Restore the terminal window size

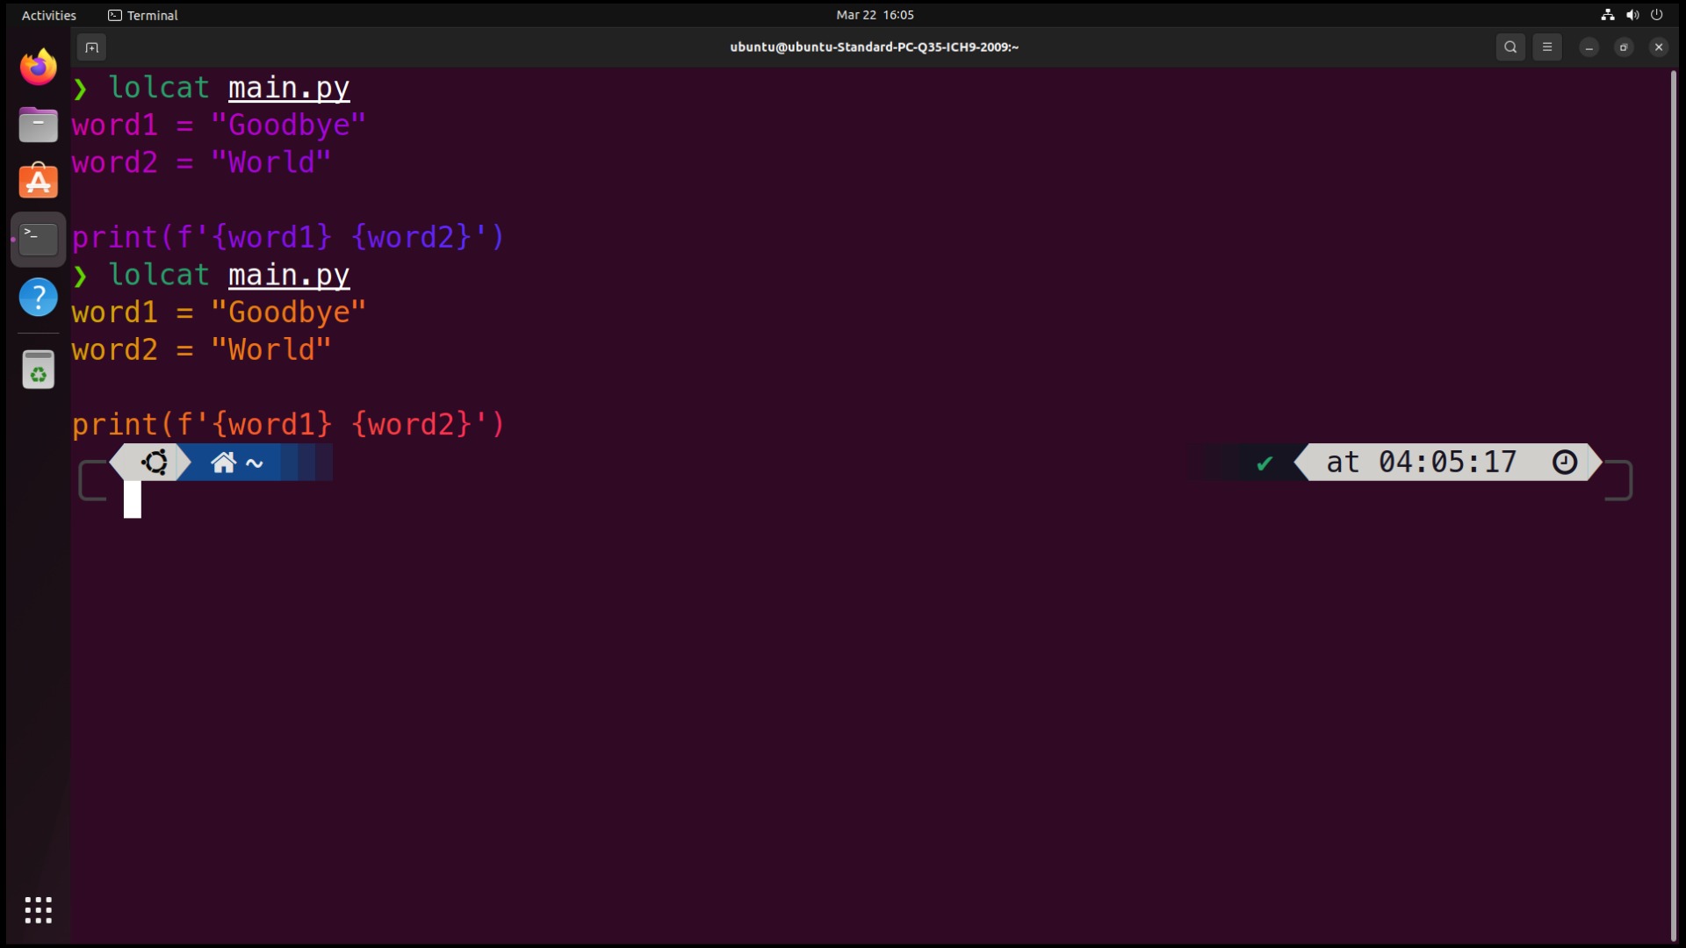tap(1624, 47)
